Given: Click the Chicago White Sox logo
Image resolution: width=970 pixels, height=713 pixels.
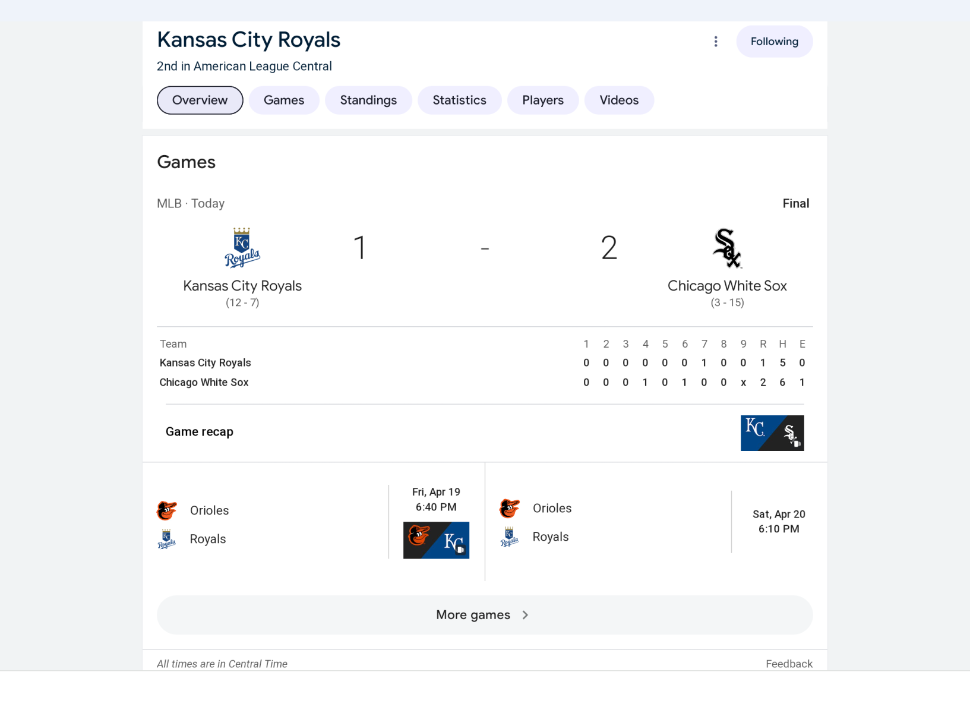Looking at the screenshot, I should click(727, 248).
